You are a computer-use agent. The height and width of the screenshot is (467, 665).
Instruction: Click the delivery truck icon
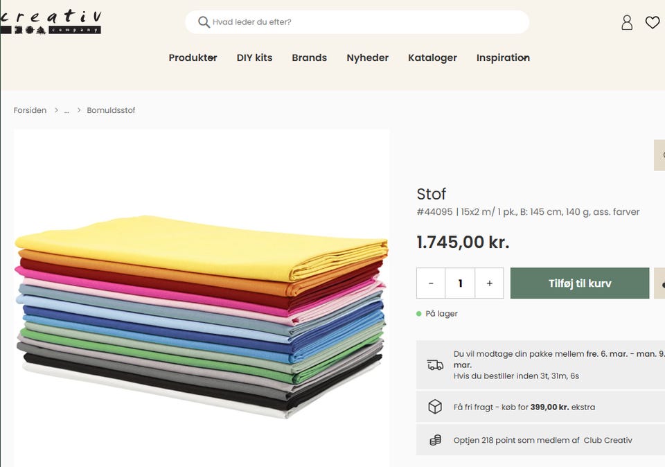tap(435, 365)
